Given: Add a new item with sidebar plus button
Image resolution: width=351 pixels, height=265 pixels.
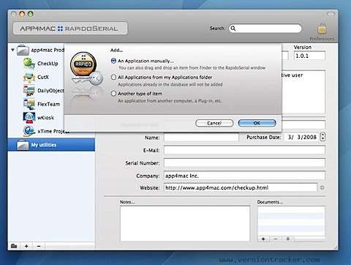Looking at the screenshot, I should (26, 246).
